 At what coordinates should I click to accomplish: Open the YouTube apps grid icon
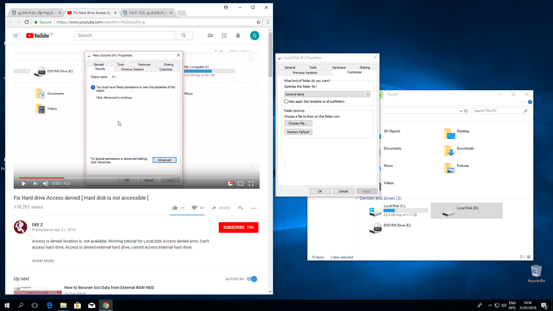(224, 36)
